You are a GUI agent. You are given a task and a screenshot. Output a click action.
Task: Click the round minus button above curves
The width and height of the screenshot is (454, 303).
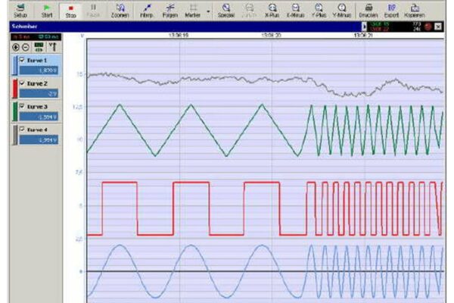pyautogui.click(x=26, y=47)
